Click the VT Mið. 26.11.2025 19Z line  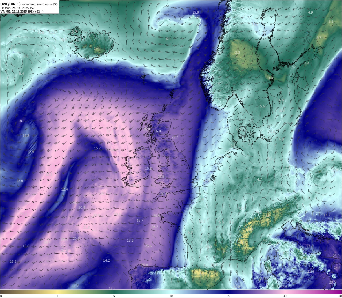point(22,11)
